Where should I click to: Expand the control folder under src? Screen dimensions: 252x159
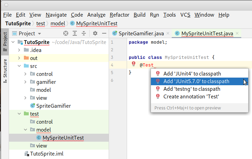tap(25, 74)
